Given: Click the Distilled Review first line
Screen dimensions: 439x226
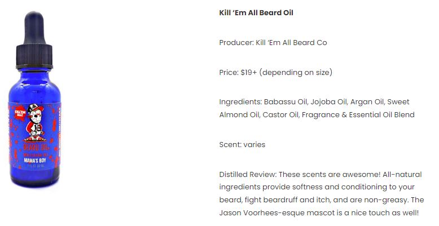Looking at the screenshot, I should 321,175.
